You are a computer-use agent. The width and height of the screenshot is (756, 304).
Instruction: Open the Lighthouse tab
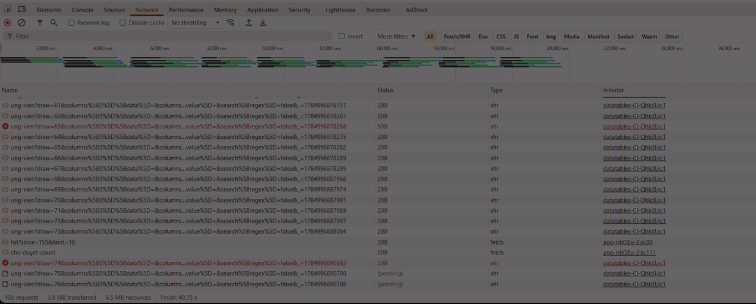point(340,10)
